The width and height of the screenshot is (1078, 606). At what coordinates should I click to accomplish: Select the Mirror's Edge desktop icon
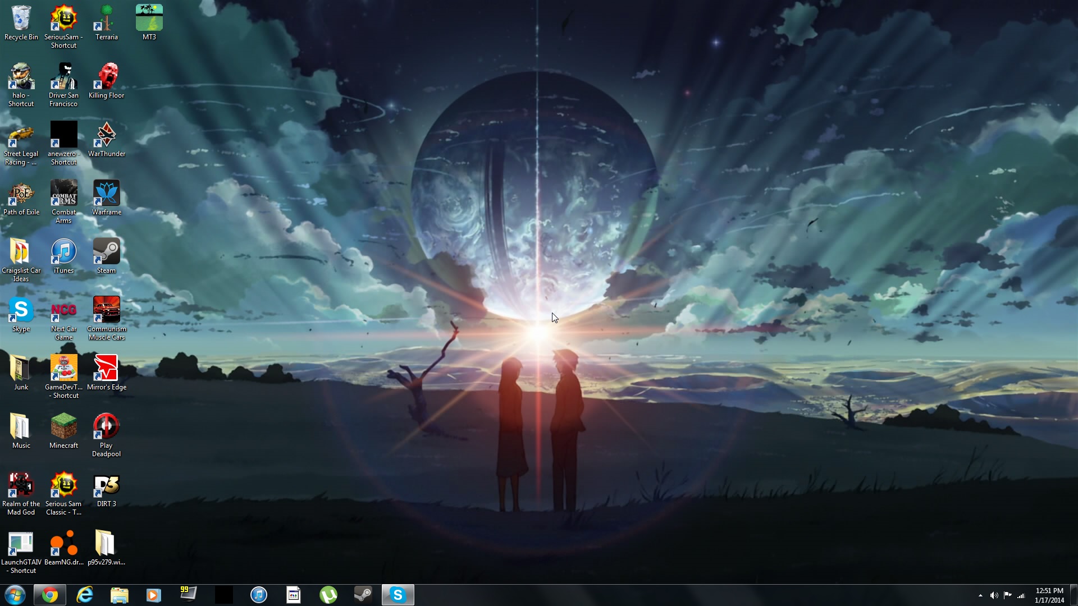[x=107, y=373]
